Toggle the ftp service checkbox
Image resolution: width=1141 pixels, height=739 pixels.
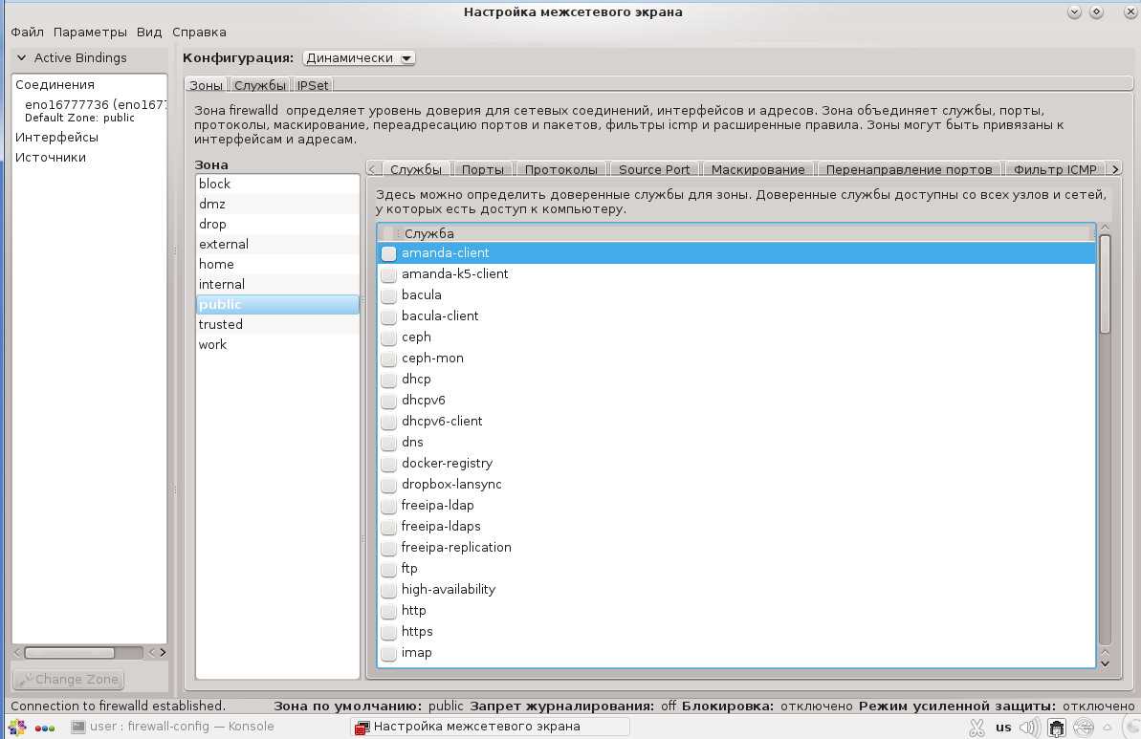click(x=389, y=569)
